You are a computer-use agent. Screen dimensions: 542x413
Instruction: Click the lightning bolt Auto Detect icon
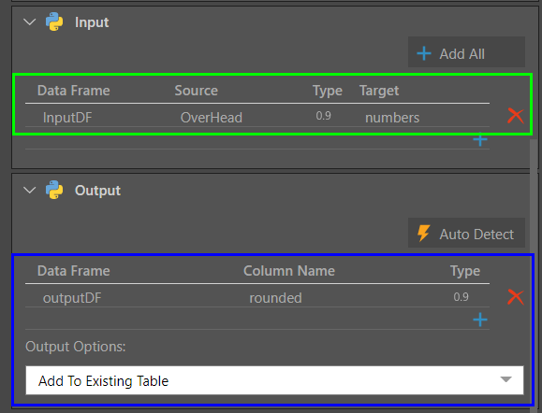tap(423, 234)
